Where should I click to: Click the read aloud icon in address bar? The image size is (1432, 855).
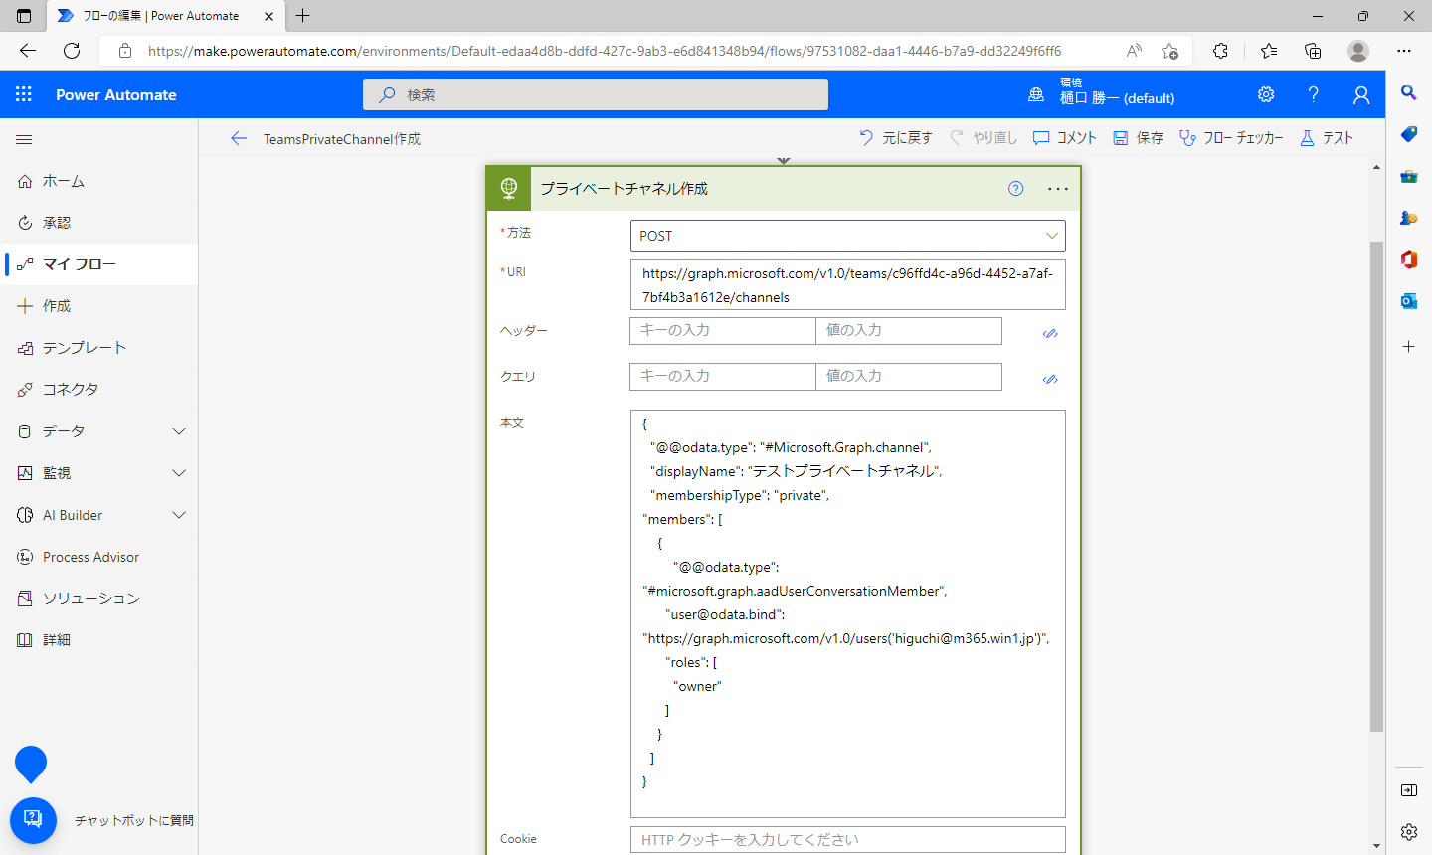(x=1134, y=51)
